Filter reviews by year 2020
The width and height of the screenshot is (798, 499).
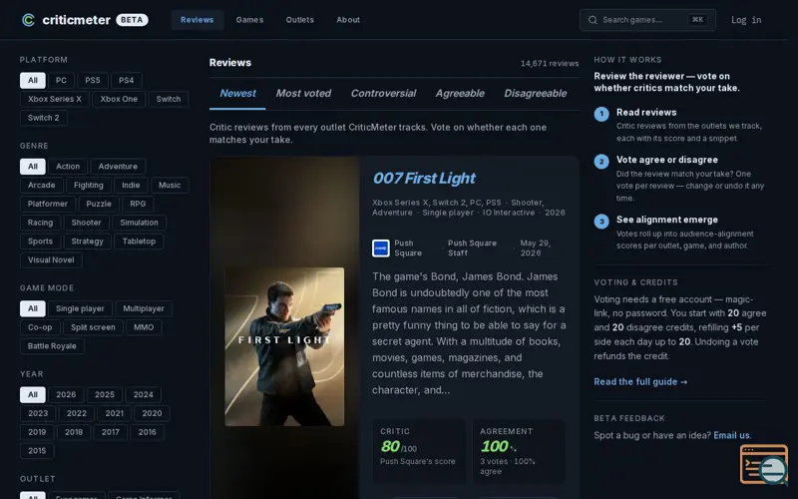(x=152, y=413)
